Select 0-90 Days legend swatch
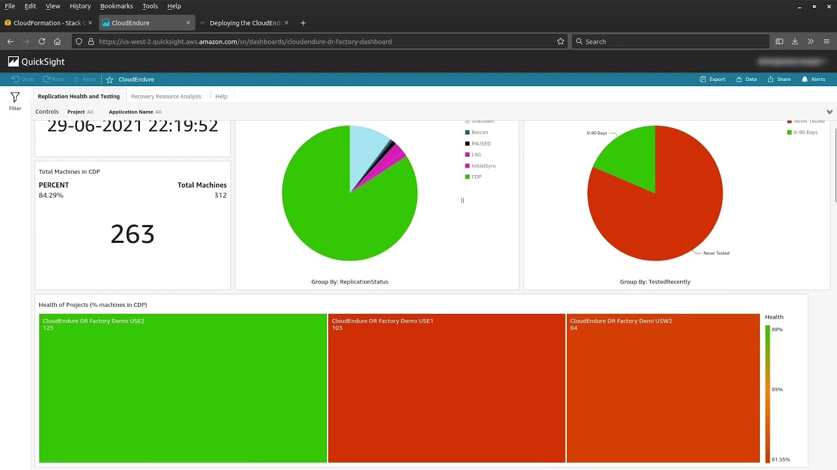837x470 pixels. click(x=789, y=133)
